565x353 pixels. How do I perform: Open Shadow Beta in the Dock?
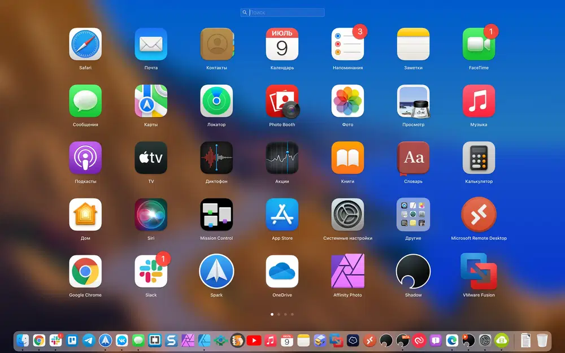(x=402, y=341)
